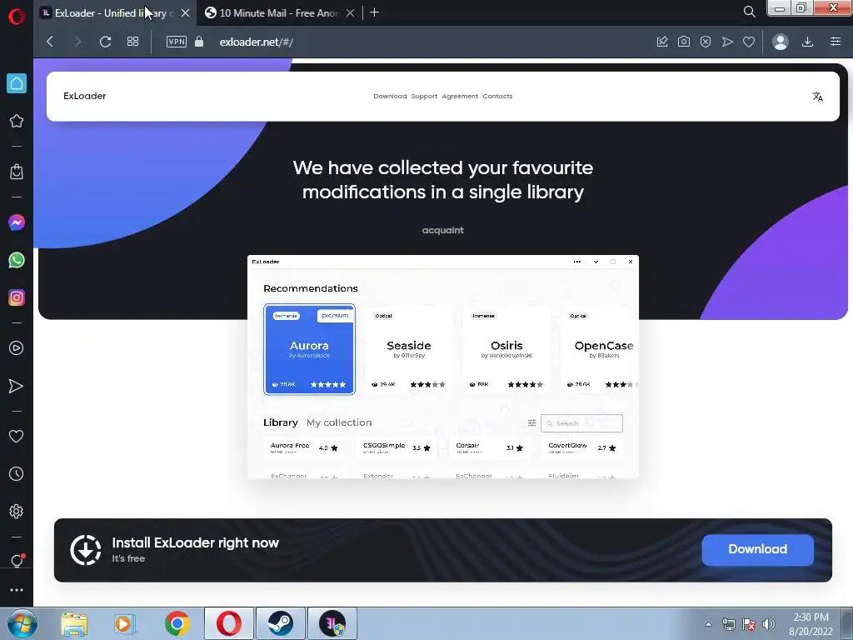Open Instagram in sidebar
This screenshot has height=640, width=853.
(17, 297)
